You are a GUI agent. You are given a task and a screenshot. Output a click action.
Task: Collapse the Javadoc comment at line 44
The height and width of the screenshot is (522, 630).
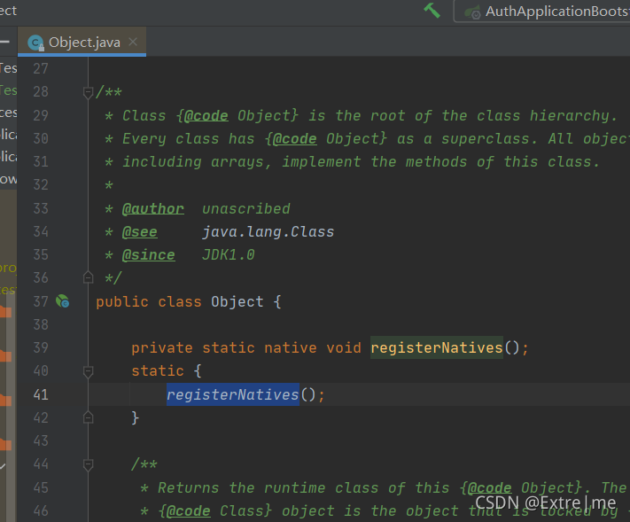point(88,464)
